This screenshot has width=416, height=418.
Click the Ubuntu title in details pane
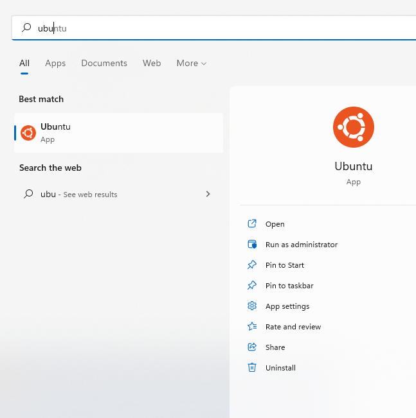(353, 166)
